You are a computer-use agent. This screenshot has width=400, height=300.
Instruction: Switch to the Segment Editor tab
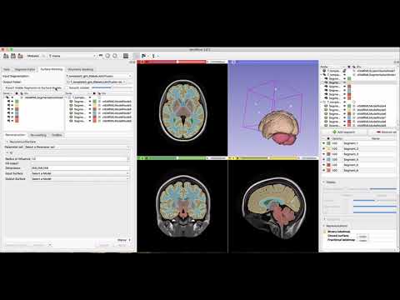(x=25, y=69)
